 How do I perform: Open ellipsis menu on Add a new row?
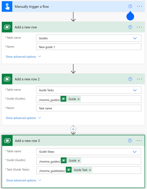[x=139, y=27]
